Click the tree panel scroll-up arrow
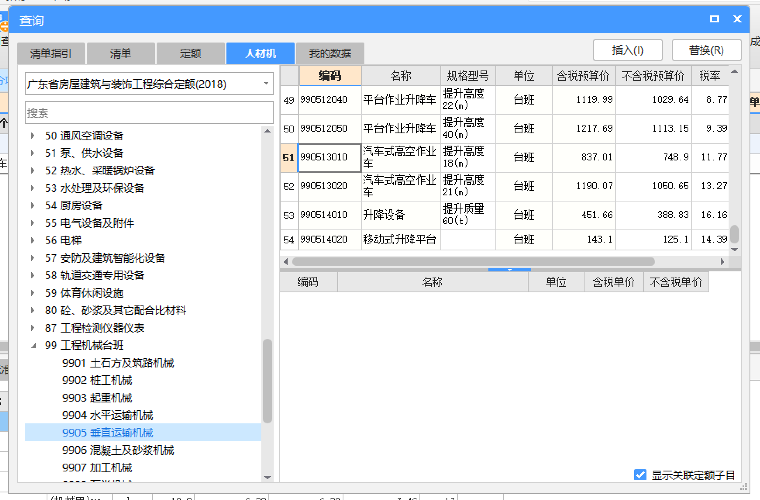The image size is (760, 500). 267,131
